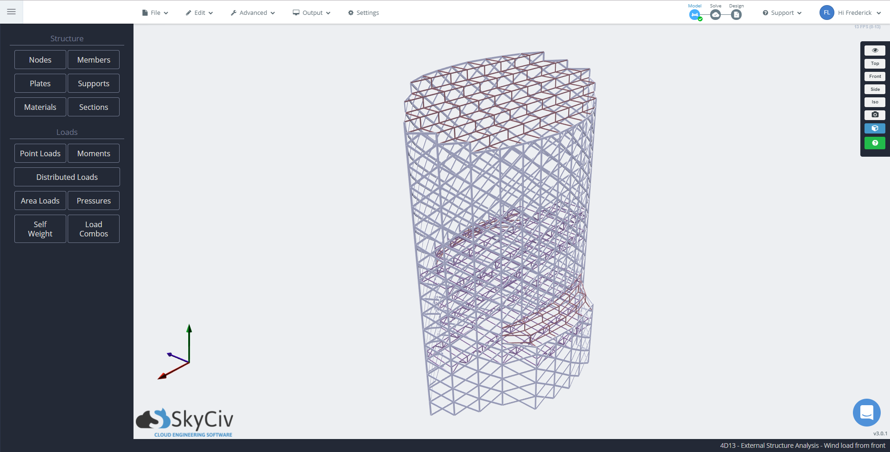
Task: Open the Settings menu
Action: (363, 13)
